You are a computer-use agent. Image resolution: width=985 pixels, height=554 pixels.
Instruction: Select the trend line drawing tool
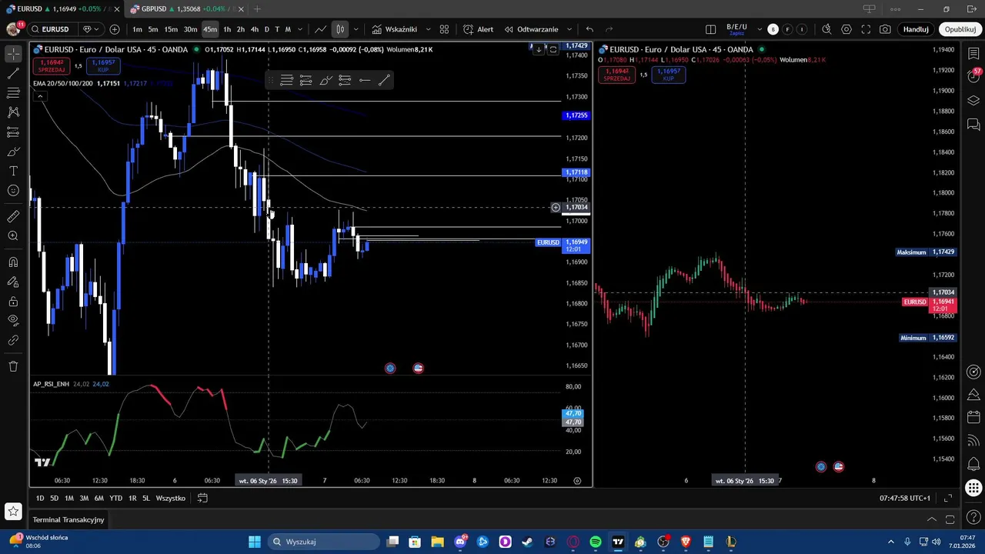click(x=13, y=74)
